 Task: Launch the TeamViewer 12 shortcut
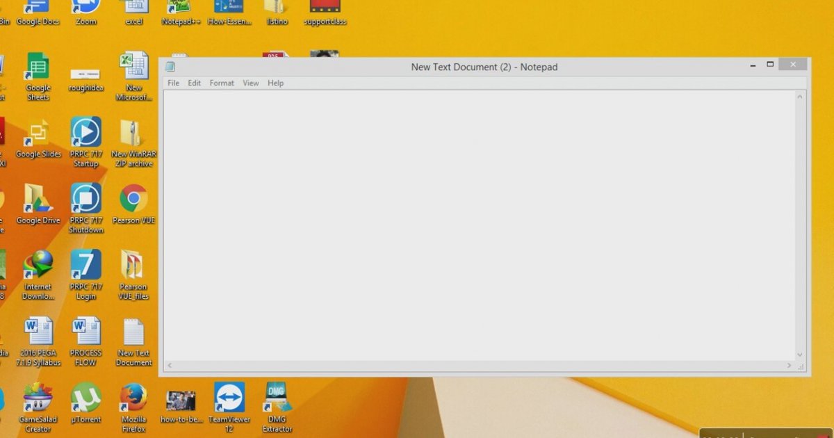coord(229,407)
